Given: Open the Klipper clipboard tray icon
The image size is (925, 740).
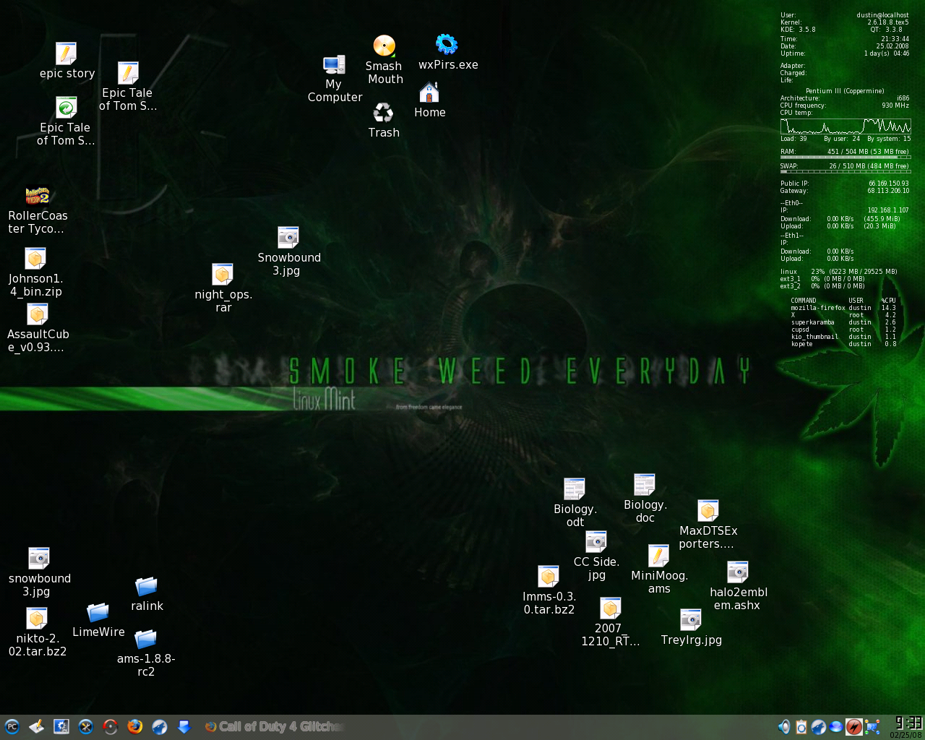Looking at the screenshot, I should [x=801, y=727].
